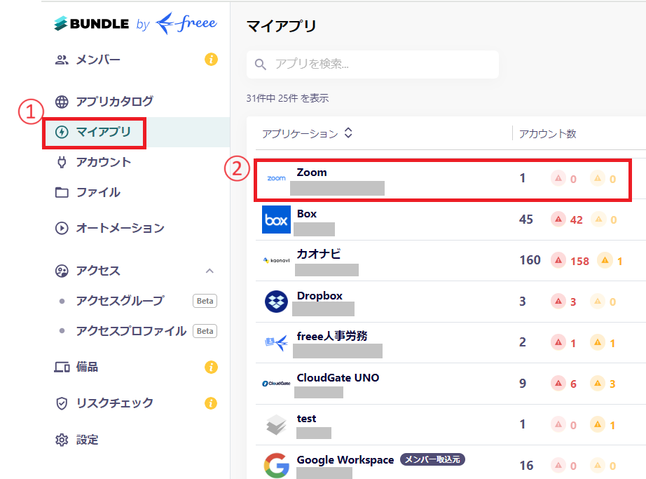Open 設定 settings page
The height and width of the screenshot is (479, 646).
tap(88, 440)
